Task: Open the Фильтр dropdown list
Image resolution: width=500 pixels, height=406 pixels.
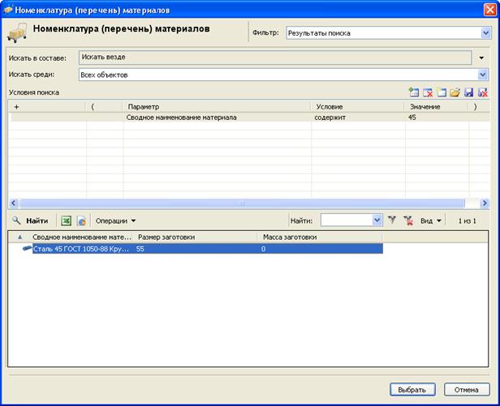Action: click(485, 33)
